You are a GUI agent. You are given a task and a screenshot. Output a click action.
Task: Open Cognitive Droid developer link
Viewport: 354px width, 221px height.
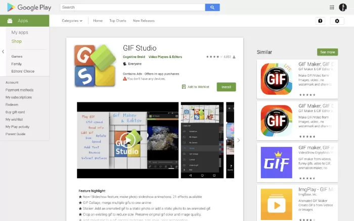(x=134, y=57)
